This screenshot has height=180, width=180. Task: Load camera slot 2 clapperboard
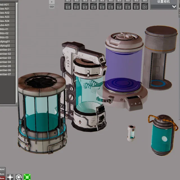pyautogui.click(x=76, y=6)
